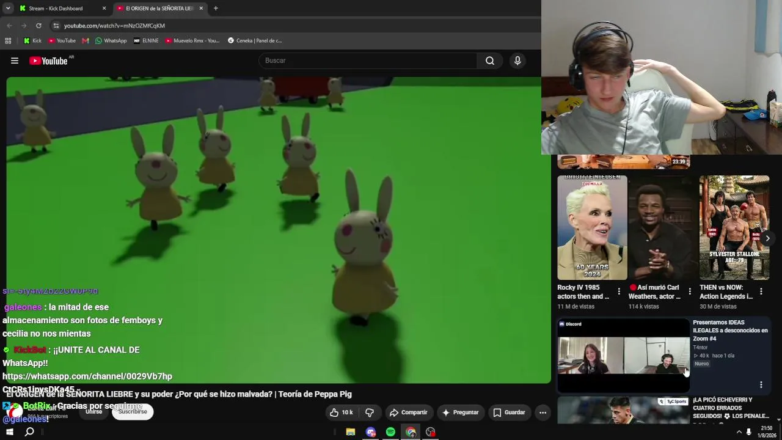
Task: Close the YouTube video tab
Action: pos(201,8)
